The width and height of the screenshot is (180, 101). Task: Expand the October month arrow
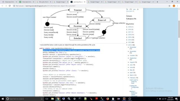point(129,56)
